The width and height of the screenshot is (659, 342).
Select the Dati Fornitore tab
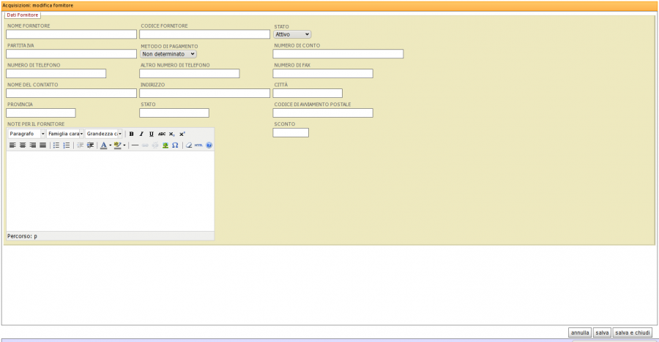[23, 15]
